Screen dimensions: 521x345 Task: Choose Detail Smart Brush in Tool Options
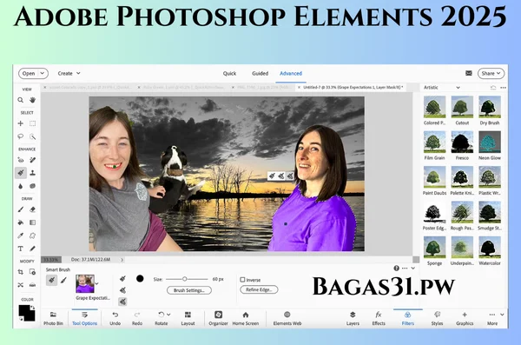click(x=63, y=280)
